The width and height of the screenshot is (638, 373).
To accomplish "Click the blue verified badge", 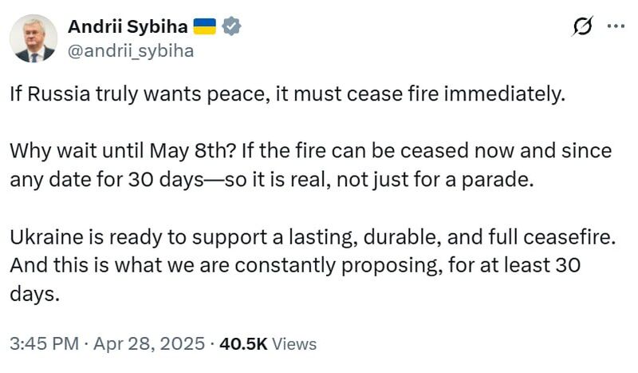I will click(x=232, y=26).
